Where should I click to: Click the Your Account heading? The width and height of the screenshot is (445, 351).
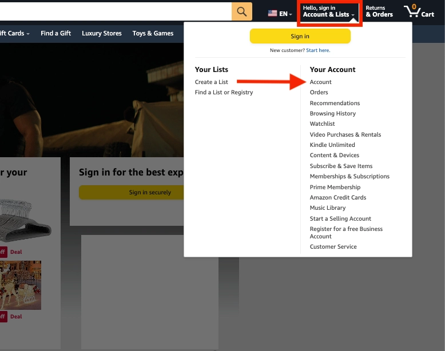(332, 70)
